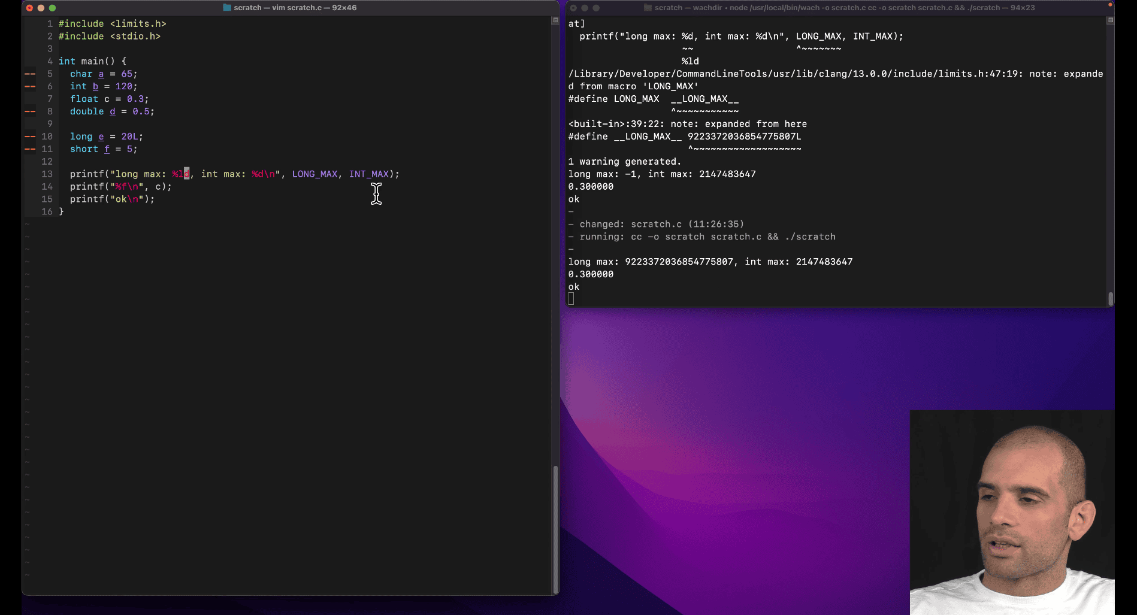
Task: Zoom the vim window with green button
Action: [52, 8]
